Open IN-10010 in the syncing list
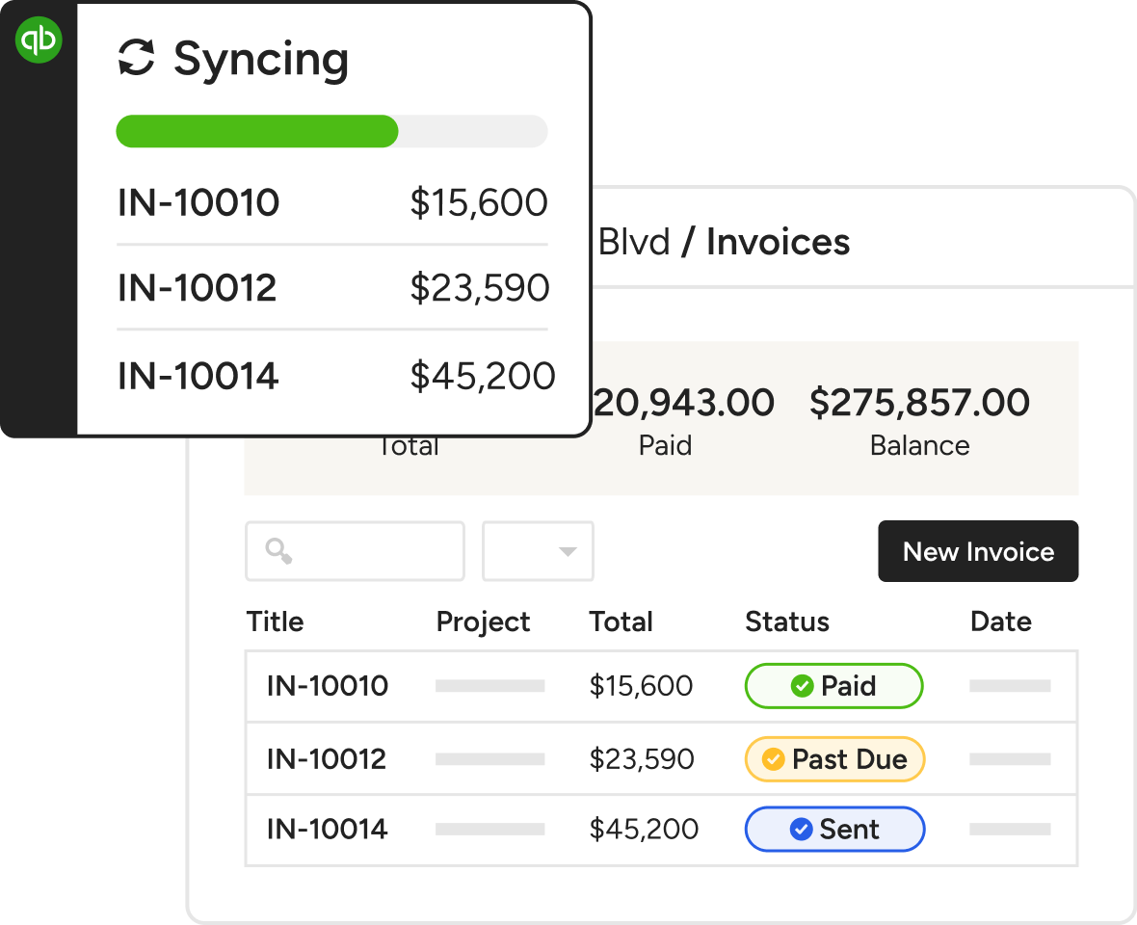 [198, 203]
